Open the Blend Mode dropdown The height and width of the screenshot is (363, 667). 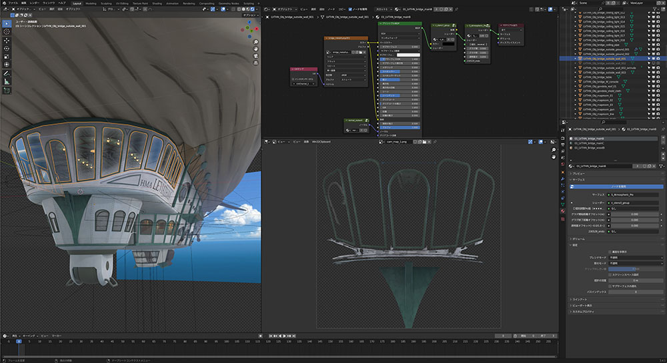(636, 258)
